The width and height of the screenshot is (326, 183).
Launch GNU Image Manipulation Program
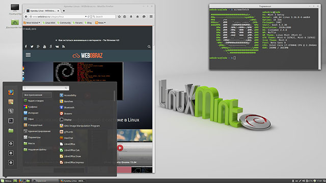79,126
